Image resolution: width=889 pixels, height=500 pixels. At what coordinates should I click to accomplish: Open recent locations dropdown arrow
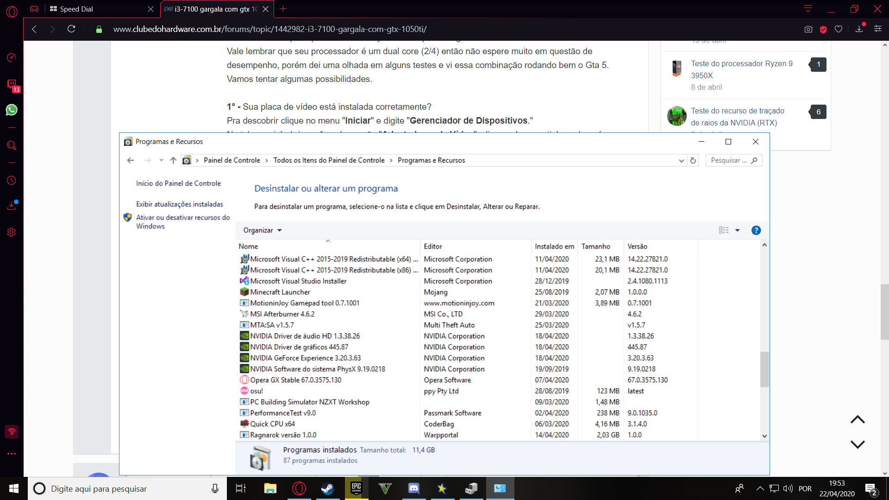(161, 160)
